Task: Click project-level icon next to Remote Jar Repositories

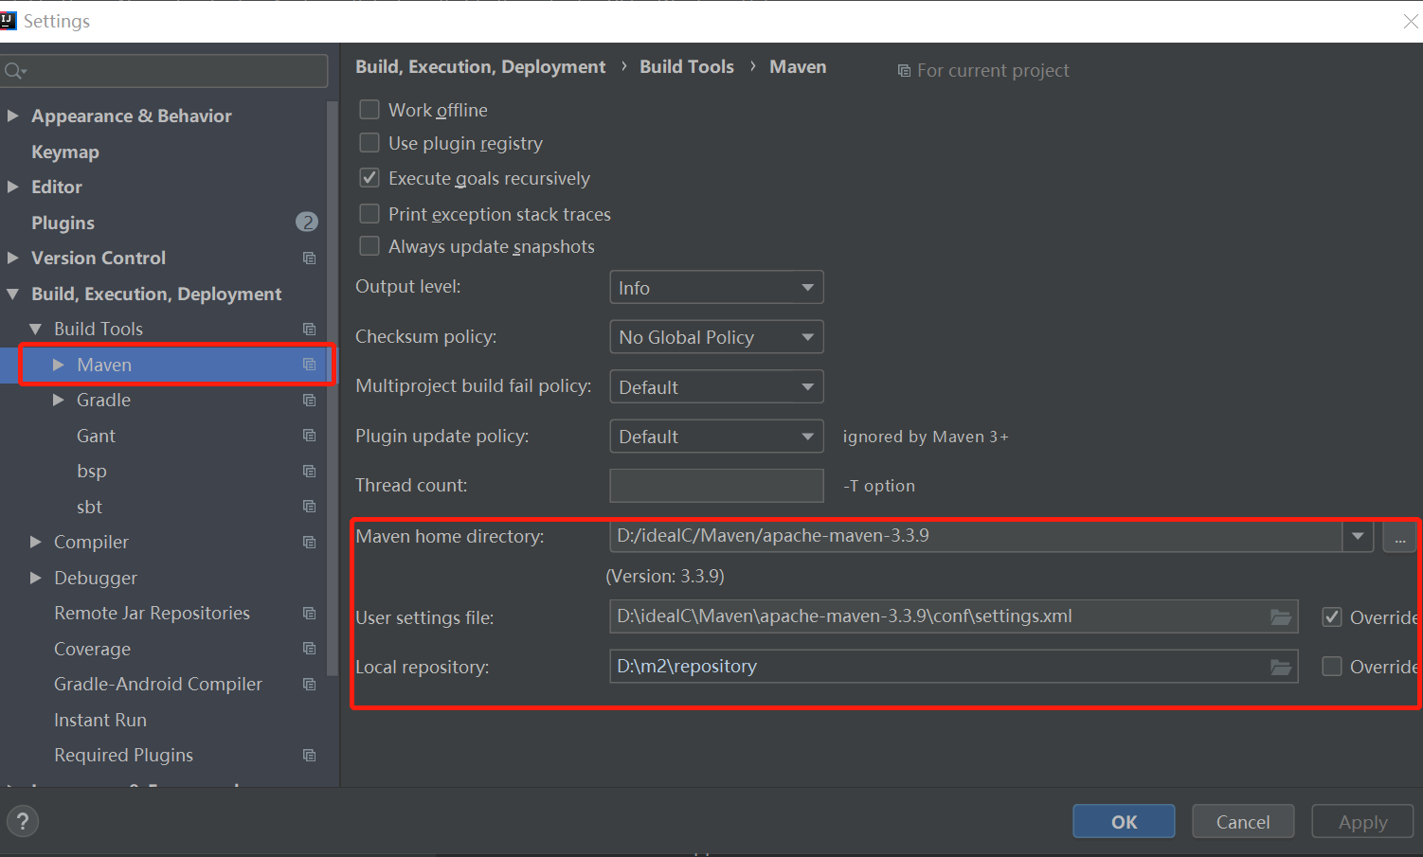Action: click(309, 613)
